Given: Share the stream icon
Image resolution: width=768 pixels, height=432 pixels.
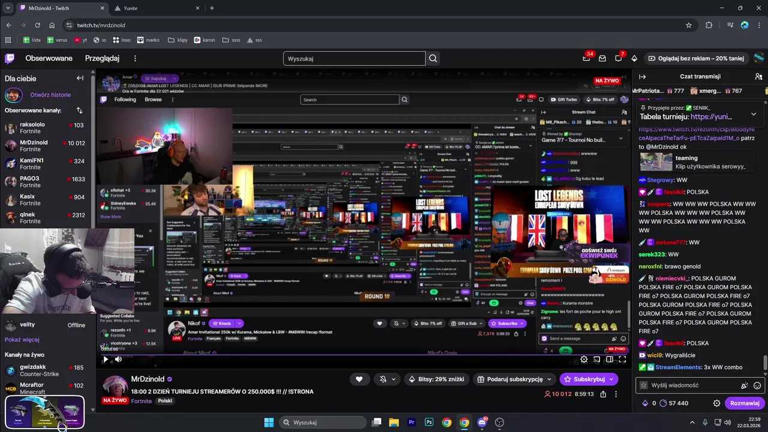Looking at the screenshot, I should (x=603, y=394).
